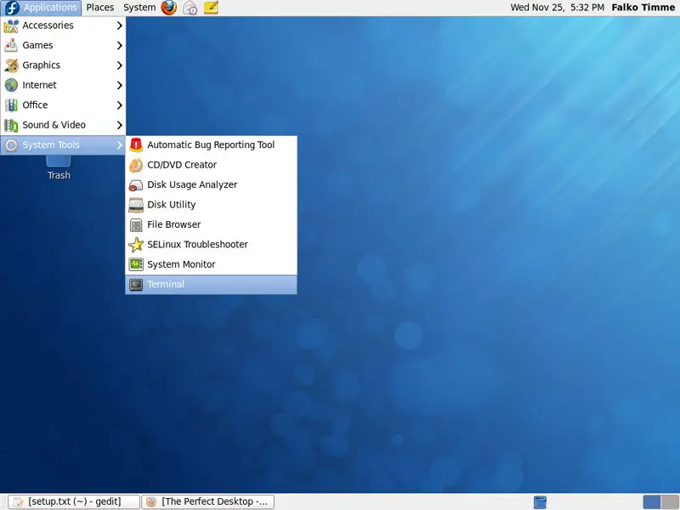This screenshot has width=680, height=510.
Task: Click the Falko Timme user name
Action: 643,8
